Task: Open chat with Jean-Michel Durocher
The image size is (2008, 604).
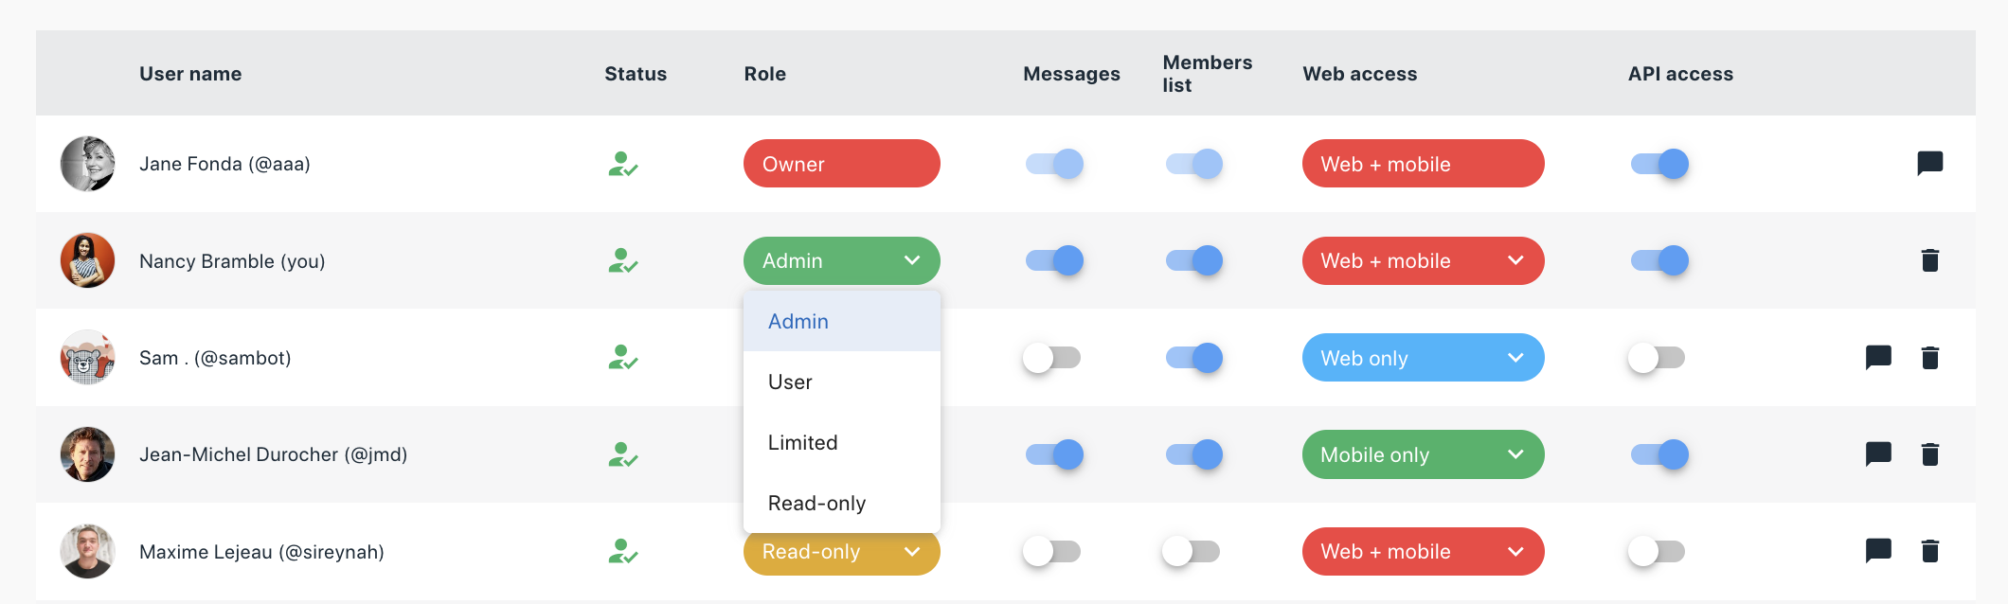Action: tap(1878, 454)
